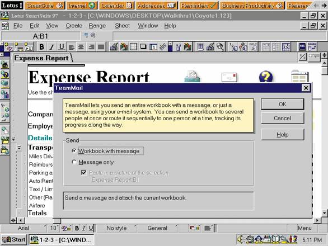The height and width of the screenshot is (246, 328).
Task: Click Help in the TeamMail dialog
Action: pyautogui.click(x=283, y=135)
